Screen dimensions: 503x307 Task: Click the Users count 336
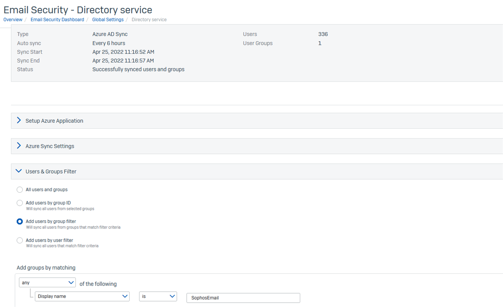tap(323, 34)
